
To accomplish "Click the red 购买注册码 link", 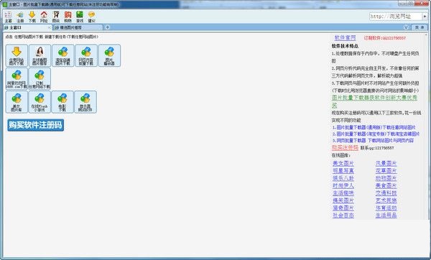I will [x=345, y=147].
